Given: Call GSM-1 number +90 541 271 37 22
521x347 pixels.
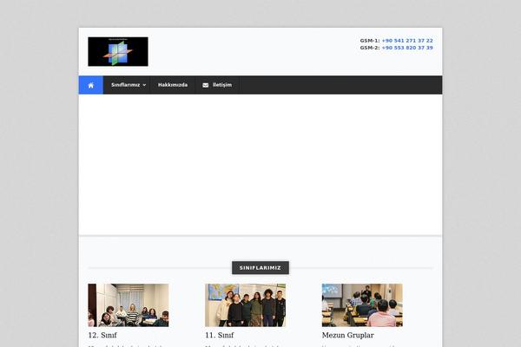Looking at the screenshot, I should pos(407,41).
